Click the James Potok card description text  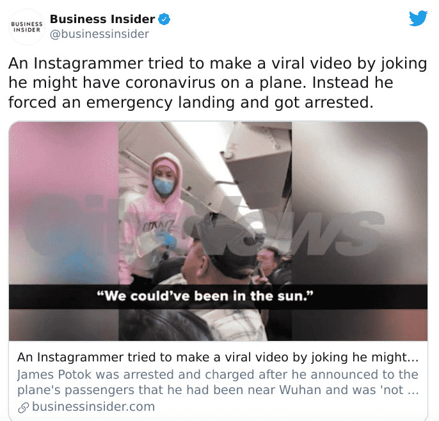click(x=218, y=382)
